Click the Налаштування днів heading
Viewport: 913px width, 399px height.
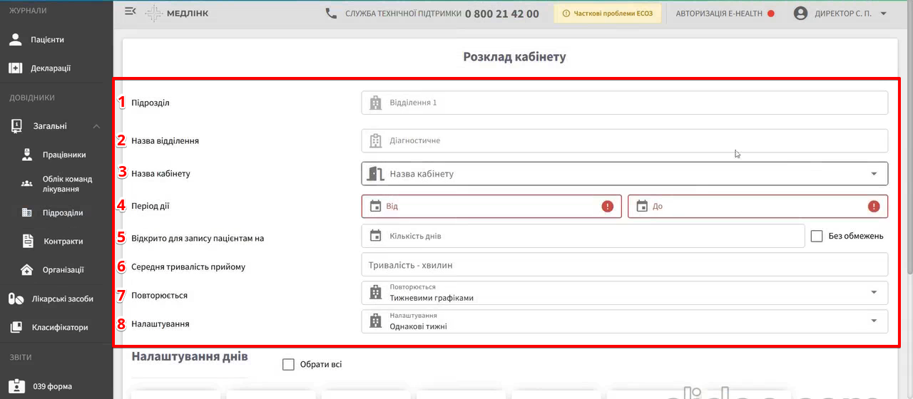(x=190, y=356)
